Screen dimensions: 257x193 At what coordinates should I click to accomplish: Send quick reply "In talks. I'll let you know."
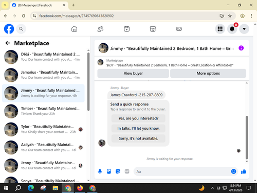coord(138,128)
